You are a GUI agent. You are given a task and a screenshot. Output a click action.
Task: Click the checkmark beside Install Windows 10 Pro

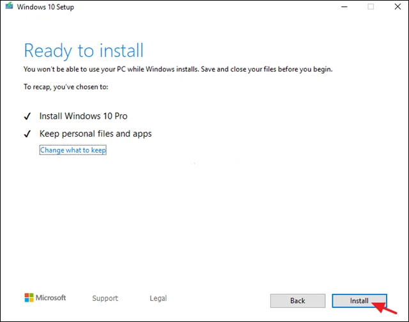coord(27,116)
